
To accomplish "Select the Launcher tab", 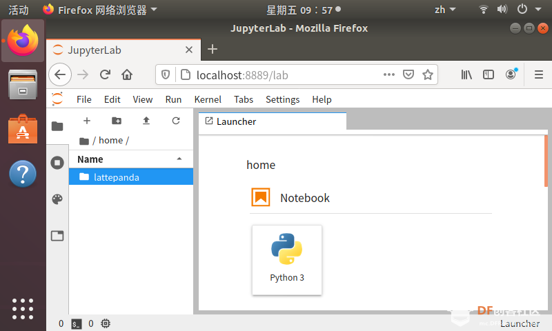I will pos(272,121).
